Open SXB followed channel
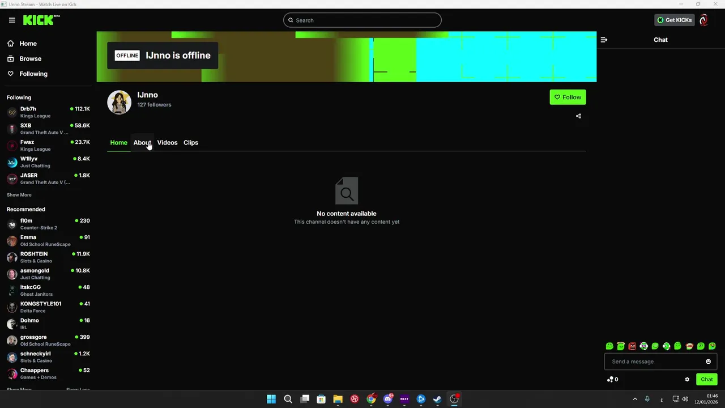The width and height of the screenshot is (725, 408). click(48, 129)
